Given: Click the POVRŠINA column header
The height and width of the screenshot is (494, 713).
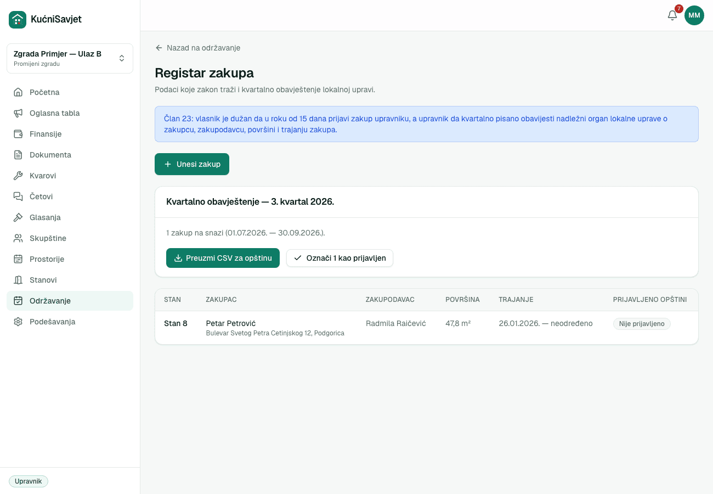Looking at the screenshot, I should pyautogui.click(x=462, y=300).
